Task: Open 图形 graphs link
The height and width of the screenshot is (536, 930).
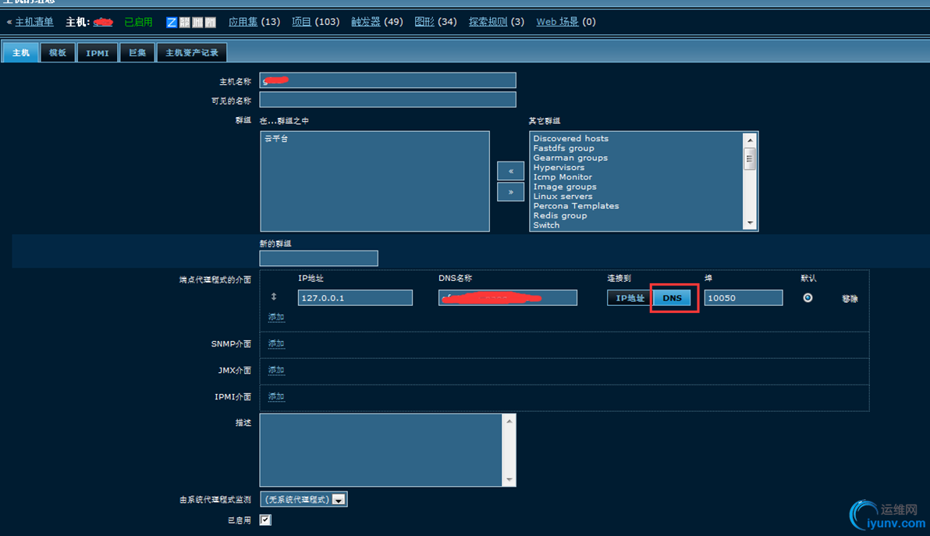Action: 424,22
